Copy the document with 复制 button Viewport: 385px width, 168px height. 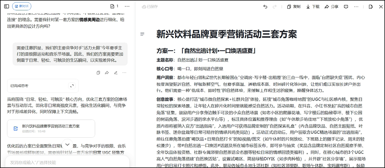click(293, 7)
